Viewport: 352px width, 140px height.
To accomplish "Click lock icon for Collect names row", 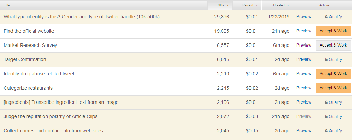I will click(x=326, y=131).
